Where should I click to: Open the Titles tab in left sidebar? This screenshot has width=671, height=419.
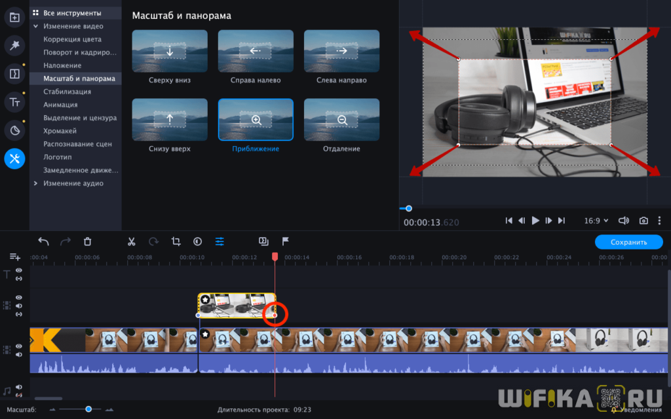[14, 101]
